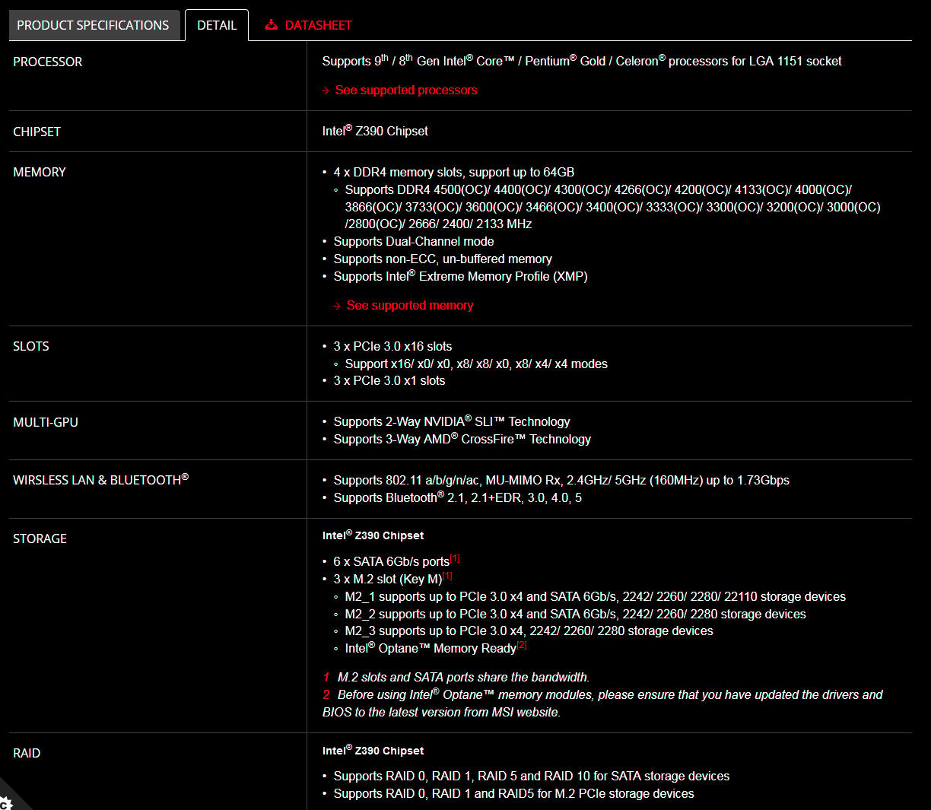Switch to the Product Specifications tab
The image size is (931, 810).
[x=94, y=25]
